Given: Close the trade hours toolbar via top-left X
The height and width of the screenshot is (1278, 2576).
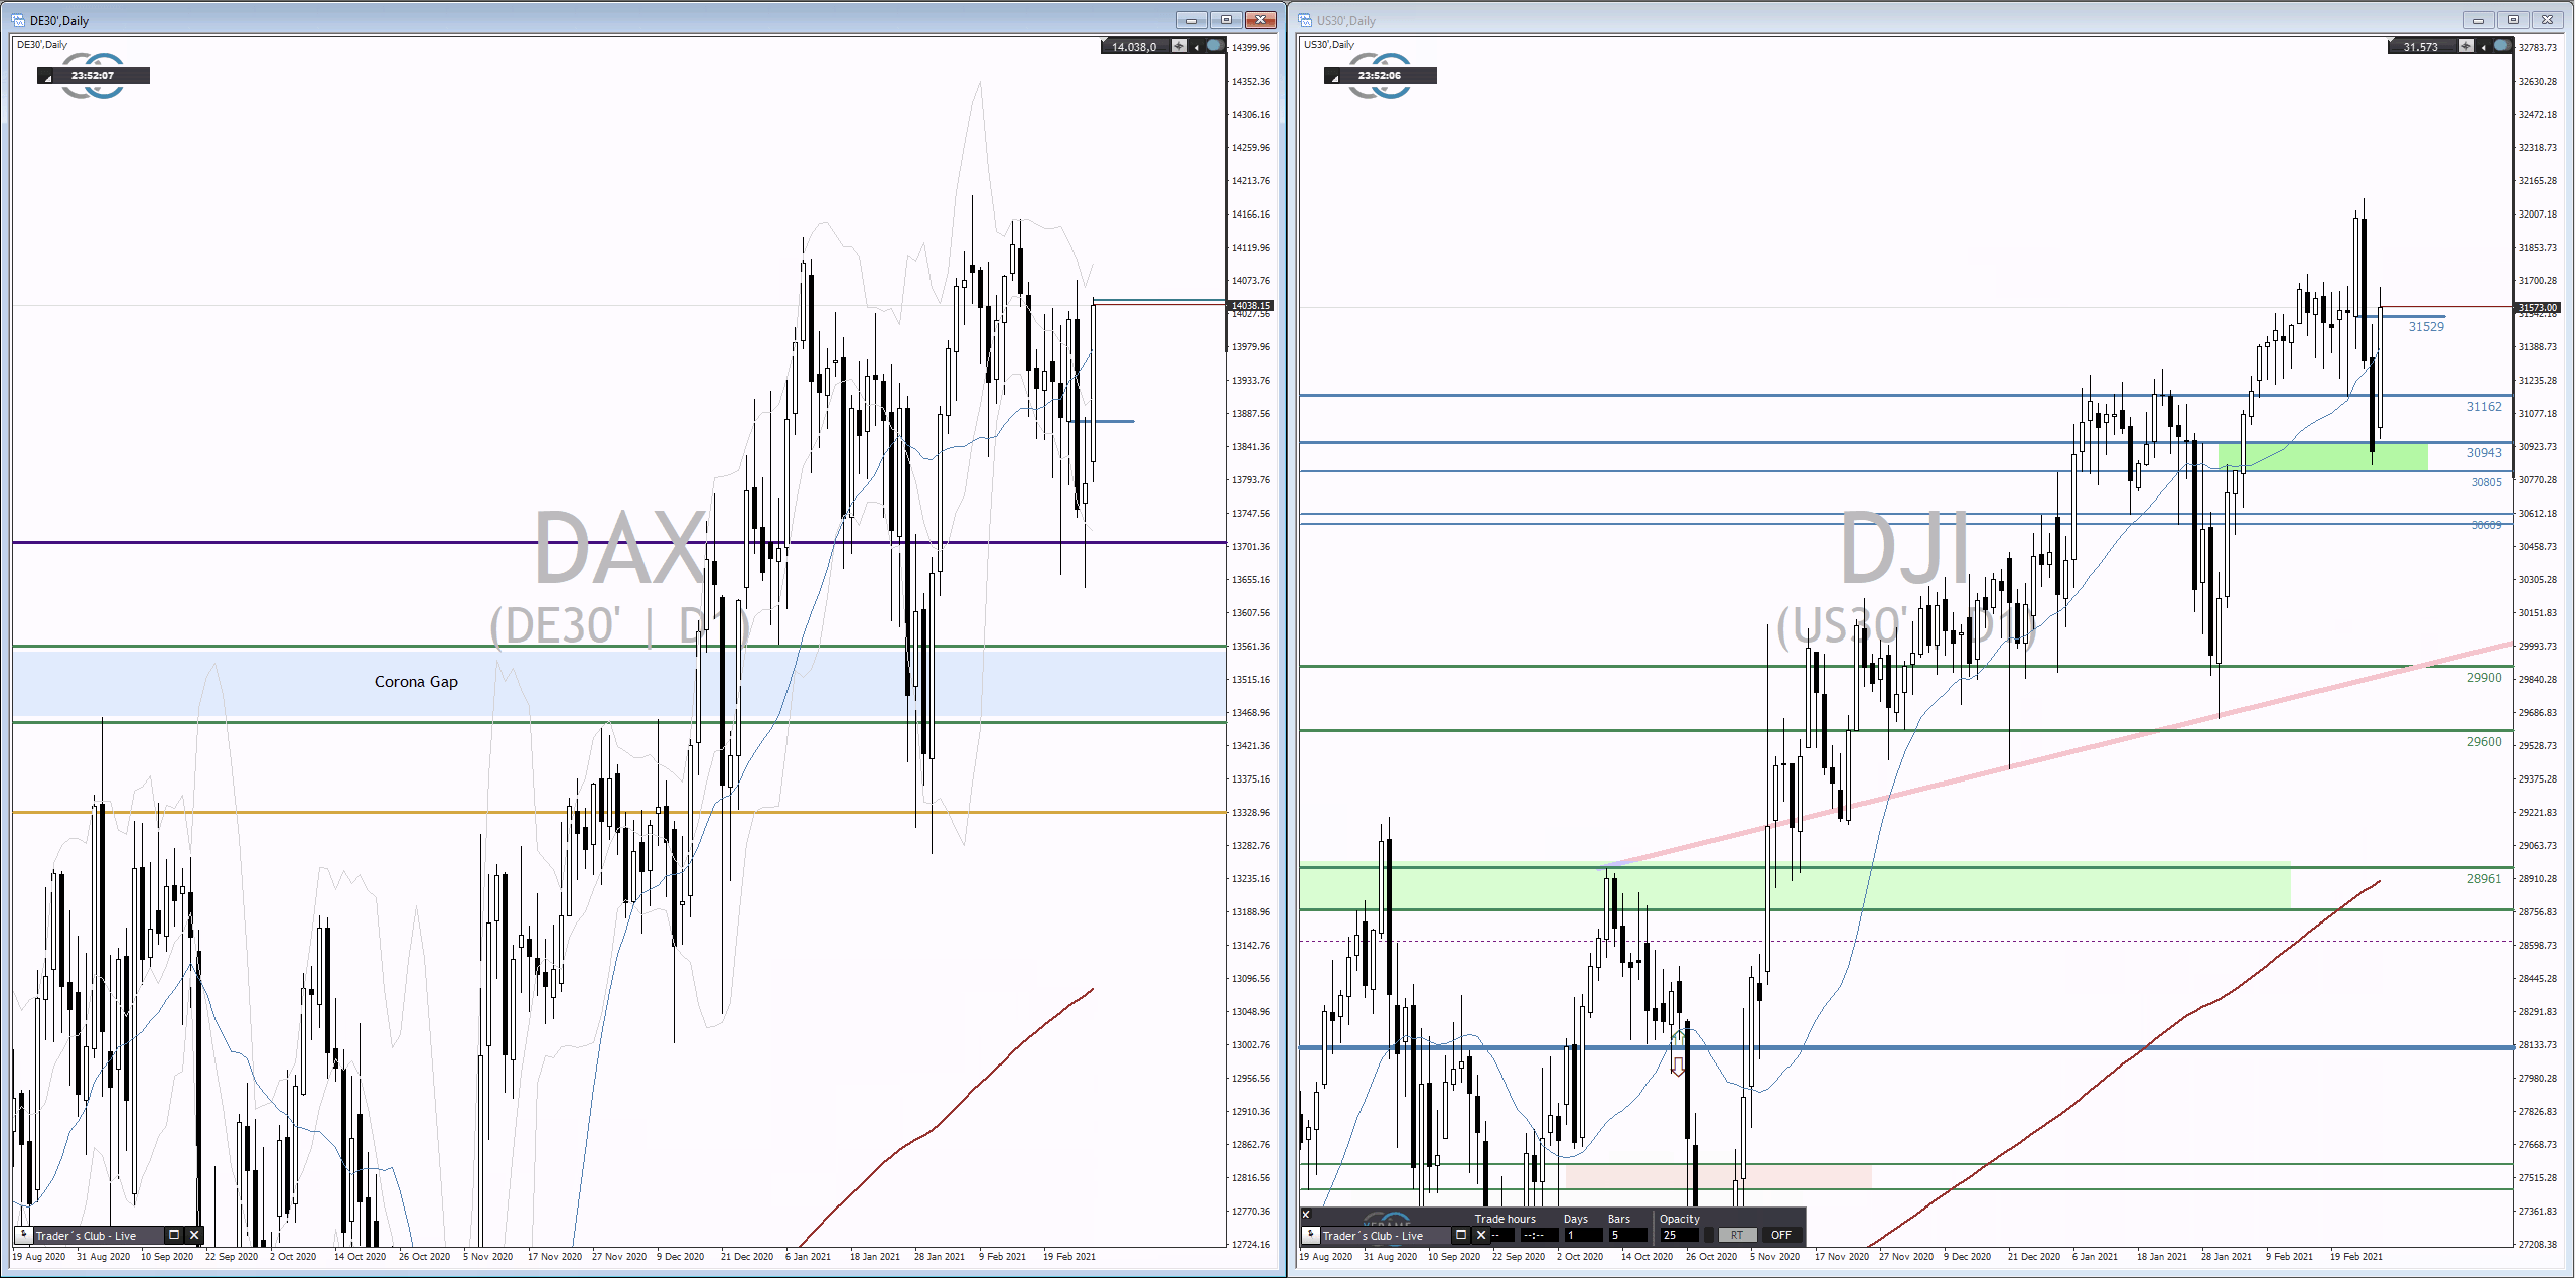Looking at the screenshot, I should [1306, 1214].
